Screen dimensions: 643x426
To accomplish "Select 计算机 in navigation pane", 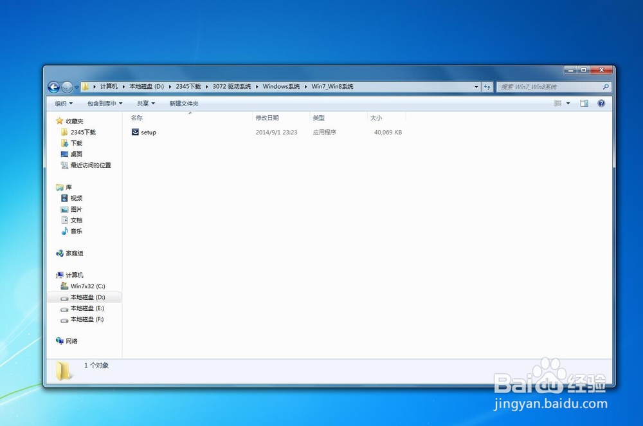I will tap(75, 275).
